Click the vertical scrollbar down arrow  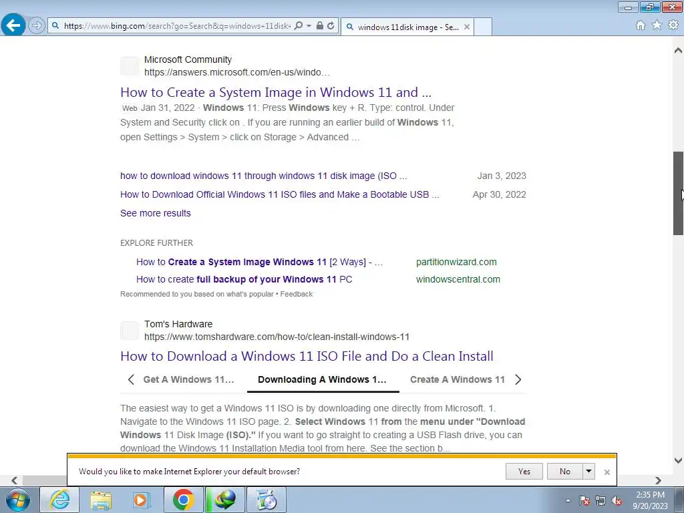tap(678, 460)
